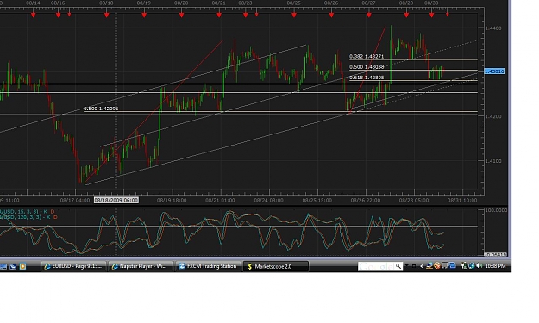Switch to the EURUSD - Page 9113 browser window
This screenshot has height=323, width=539.
click(x=73, y=266)
